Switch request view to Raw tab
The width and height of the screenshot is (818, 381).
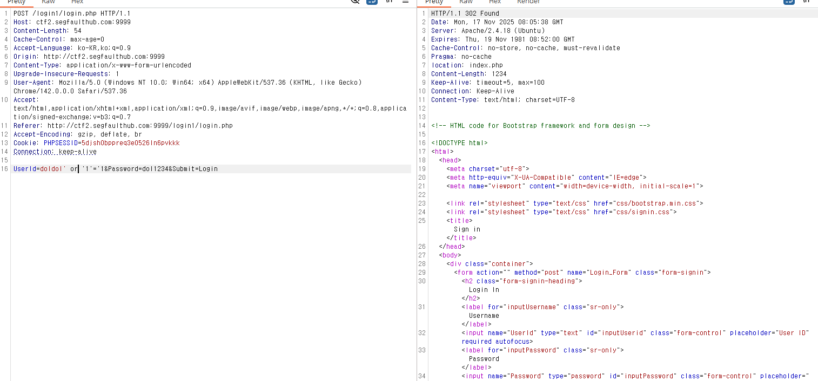[48, 2]
